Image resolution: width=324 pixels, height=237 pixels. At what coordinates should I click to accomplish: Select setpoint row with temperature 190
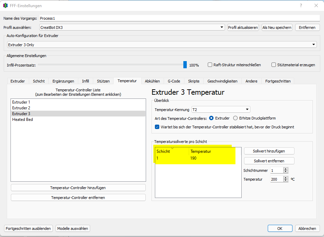tap(198, 158)
